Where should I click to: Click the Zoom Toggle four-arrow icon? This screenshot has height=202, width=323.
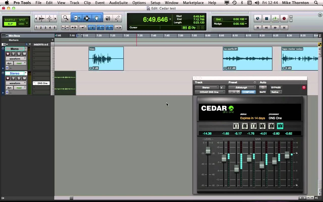(x=65, y=28)
